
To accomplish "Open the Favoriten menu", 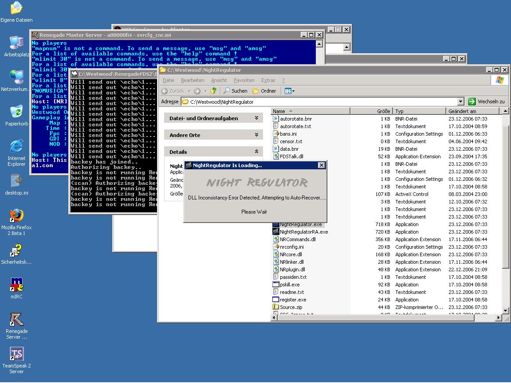I will click(244, 80).
